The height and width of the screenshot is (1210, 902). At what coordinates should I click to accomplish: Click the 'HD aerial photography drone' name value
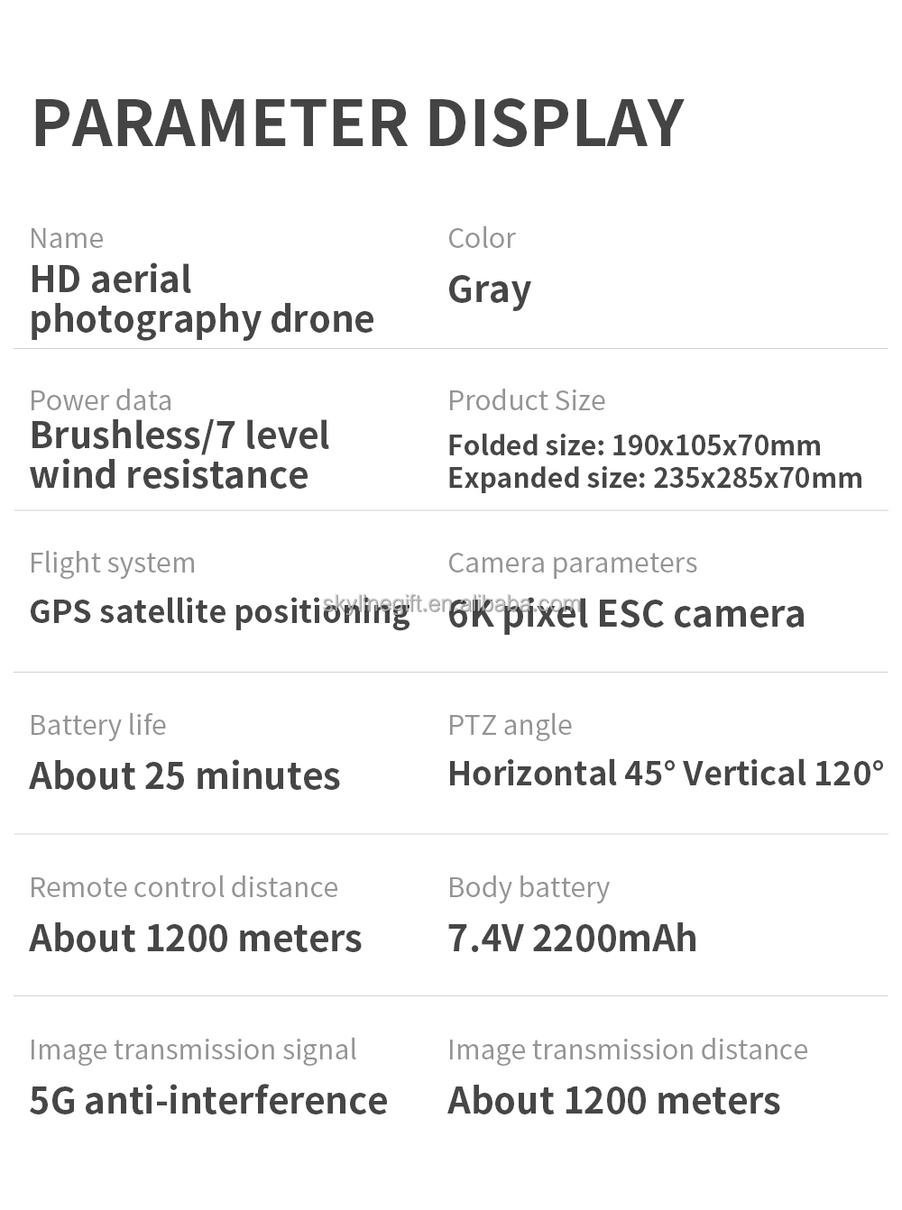(x=201, y=299)
